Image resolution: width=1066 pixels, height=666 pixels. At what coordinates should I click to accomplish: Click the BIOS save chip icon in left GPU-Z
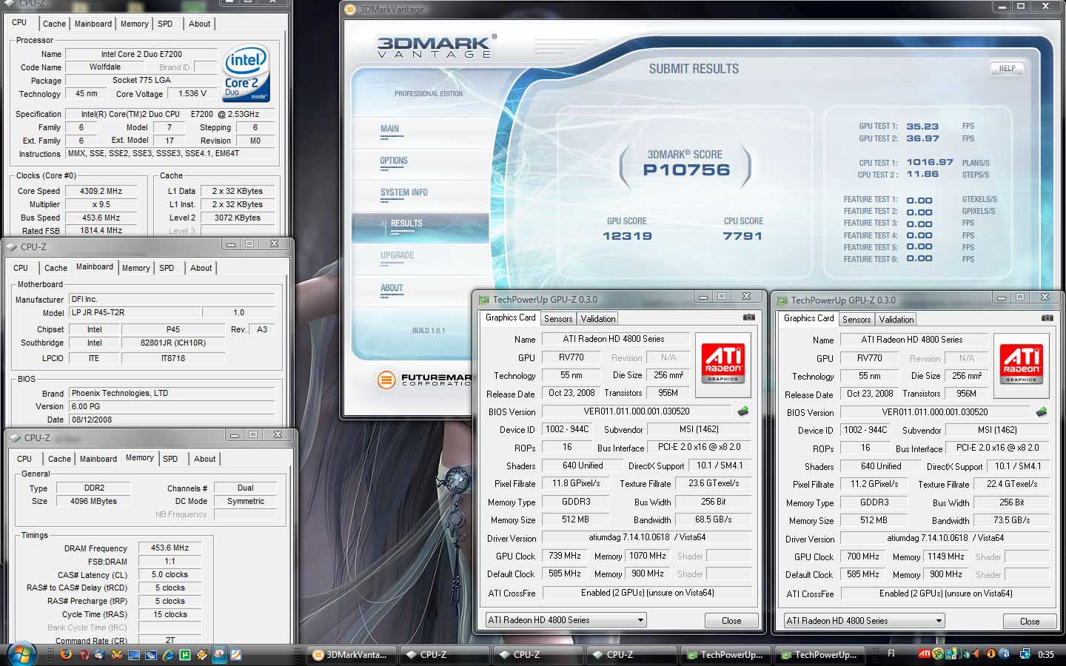point(742,411)
